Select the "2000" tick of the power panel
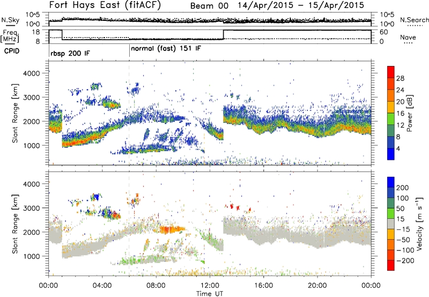The image size is (429, 297). click(x=31, y=121)
